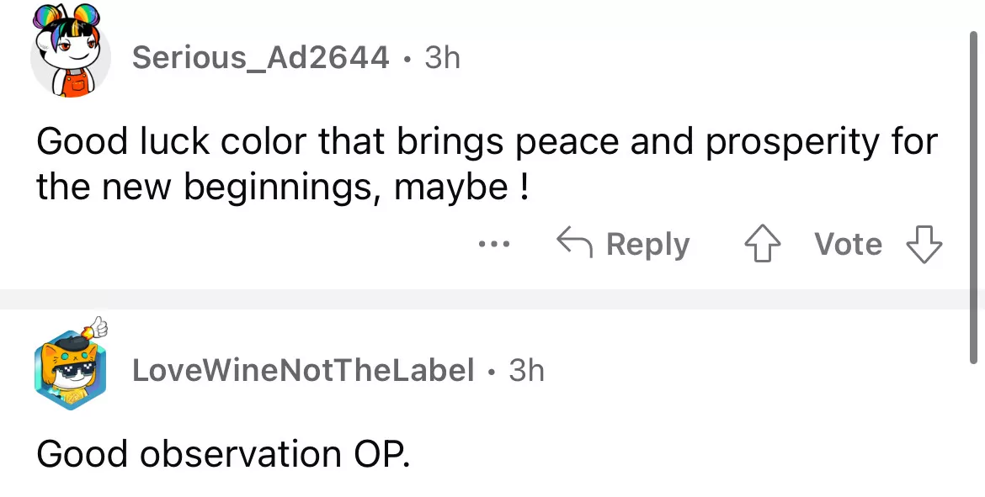Tap the "new beginnings, maybe !" line
This screenshot has height=497, width=985.
[282, 187]
